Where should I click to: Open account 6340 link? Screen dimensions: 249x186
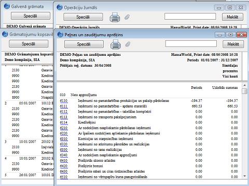click(64, 155)
